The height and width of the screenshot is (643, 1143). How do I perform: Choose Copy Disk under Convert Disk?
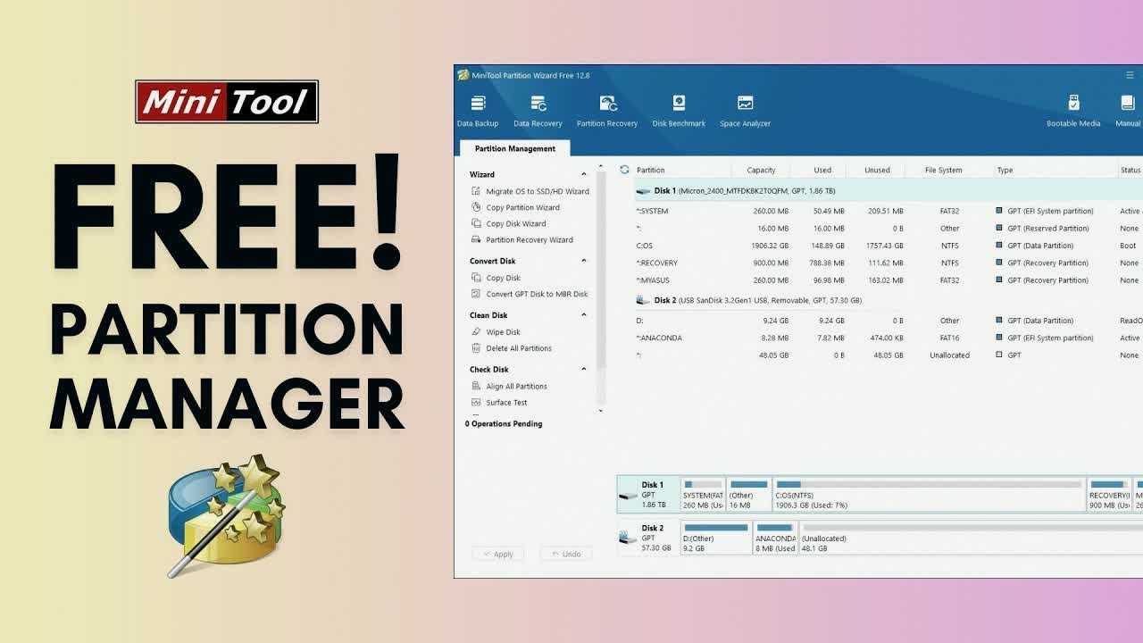pos(496,278)
